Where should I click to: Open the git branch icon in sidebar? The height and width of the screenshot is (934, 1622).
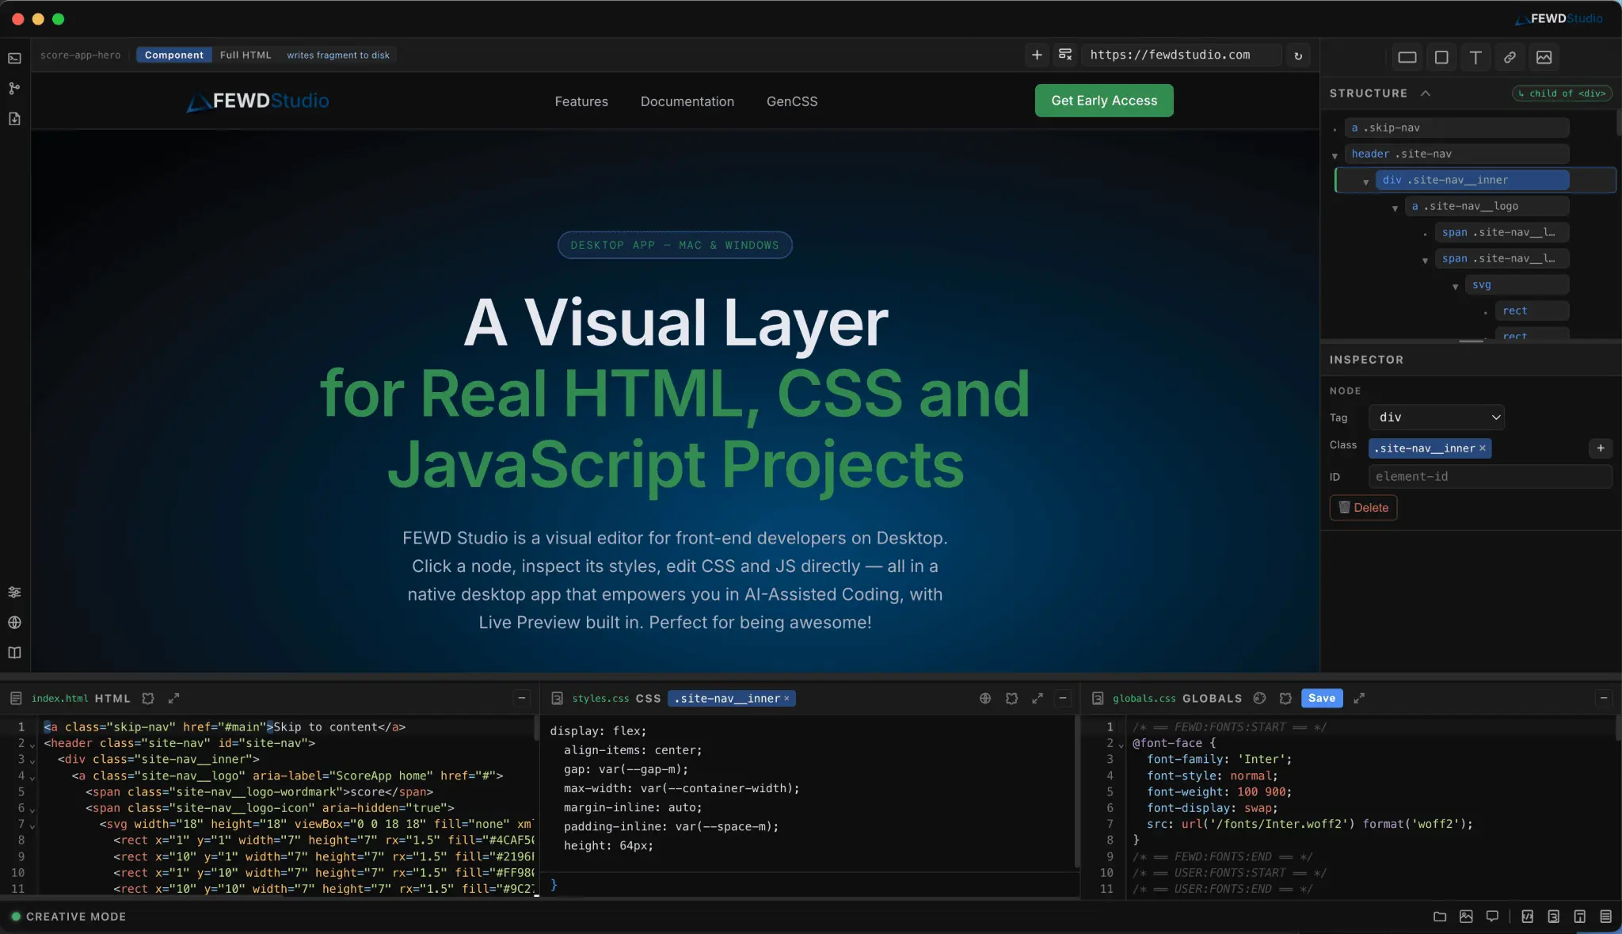(14, 88)
